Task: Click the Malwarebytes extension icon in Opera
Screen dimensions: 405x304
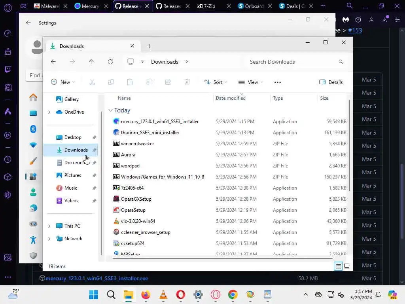Action: (x=346, y=20)
